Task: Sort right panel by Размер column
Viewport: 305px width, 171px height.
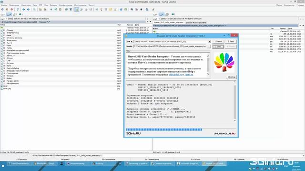Action: (283, 28)
